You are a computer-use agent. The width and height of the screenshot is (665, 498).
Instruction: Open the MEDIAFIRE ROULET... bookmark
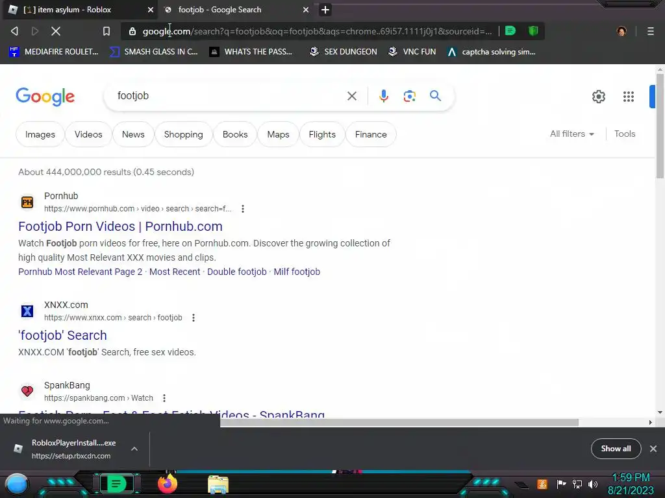[54, 52]
